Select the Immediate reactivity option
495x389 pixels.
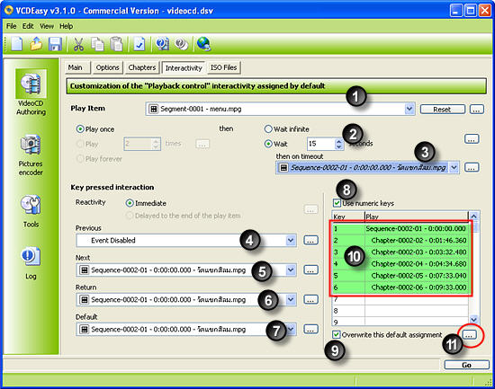[x=130, y=203]
